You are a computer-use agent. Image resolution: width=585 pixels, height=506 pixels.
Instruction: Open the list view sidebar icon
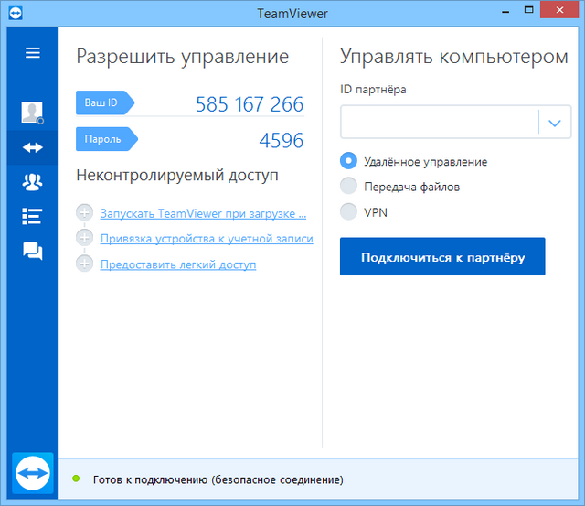pyautogui.click(x=33, y=216)
